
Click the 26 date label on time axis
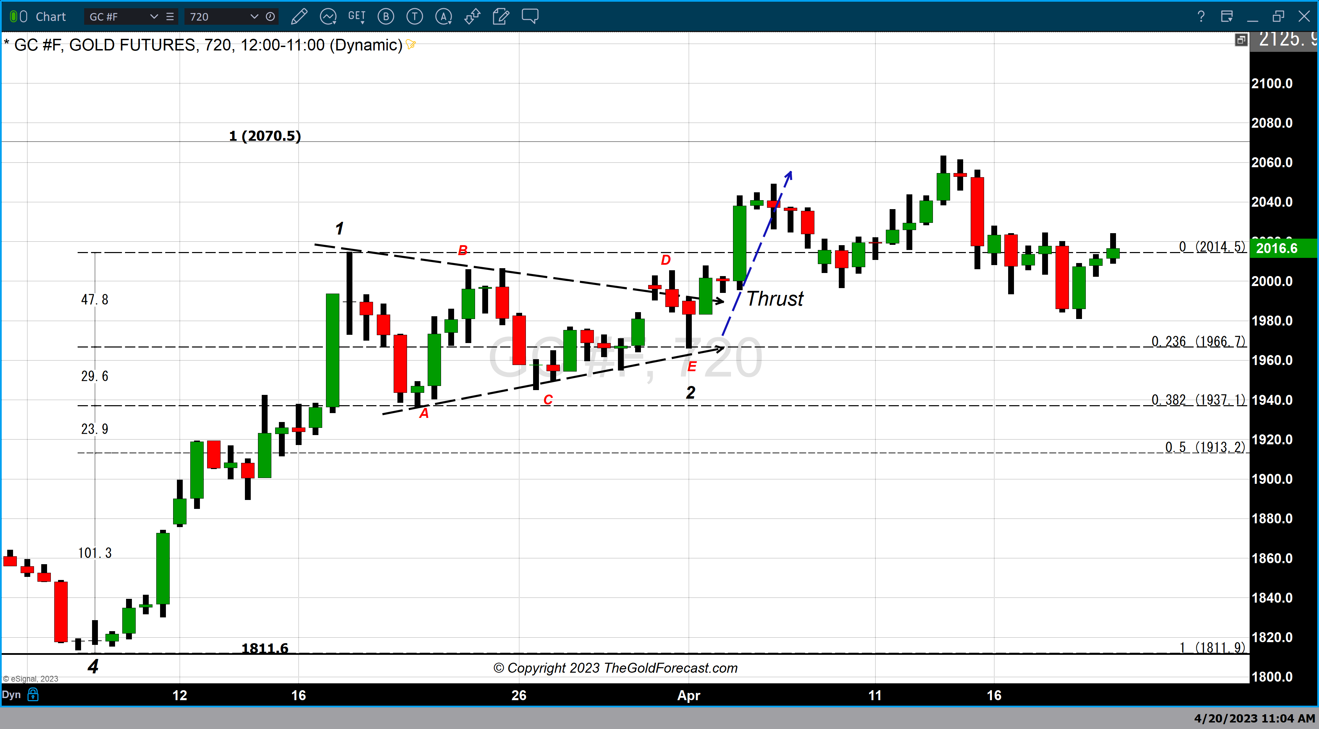point(519,695)
